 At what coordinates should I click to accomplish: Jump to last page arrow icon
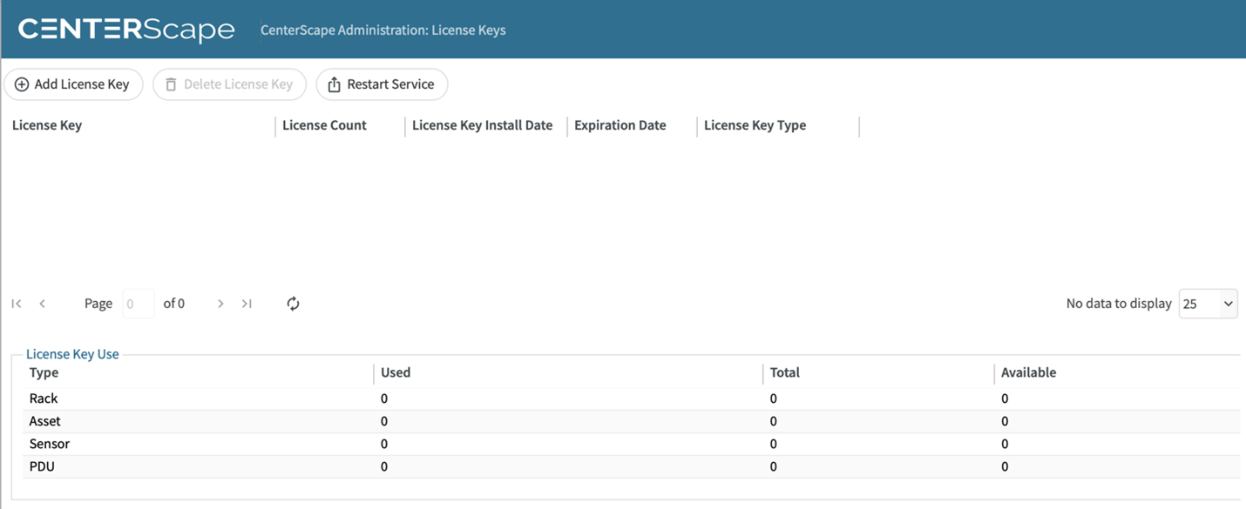click(x=247, y=304)
